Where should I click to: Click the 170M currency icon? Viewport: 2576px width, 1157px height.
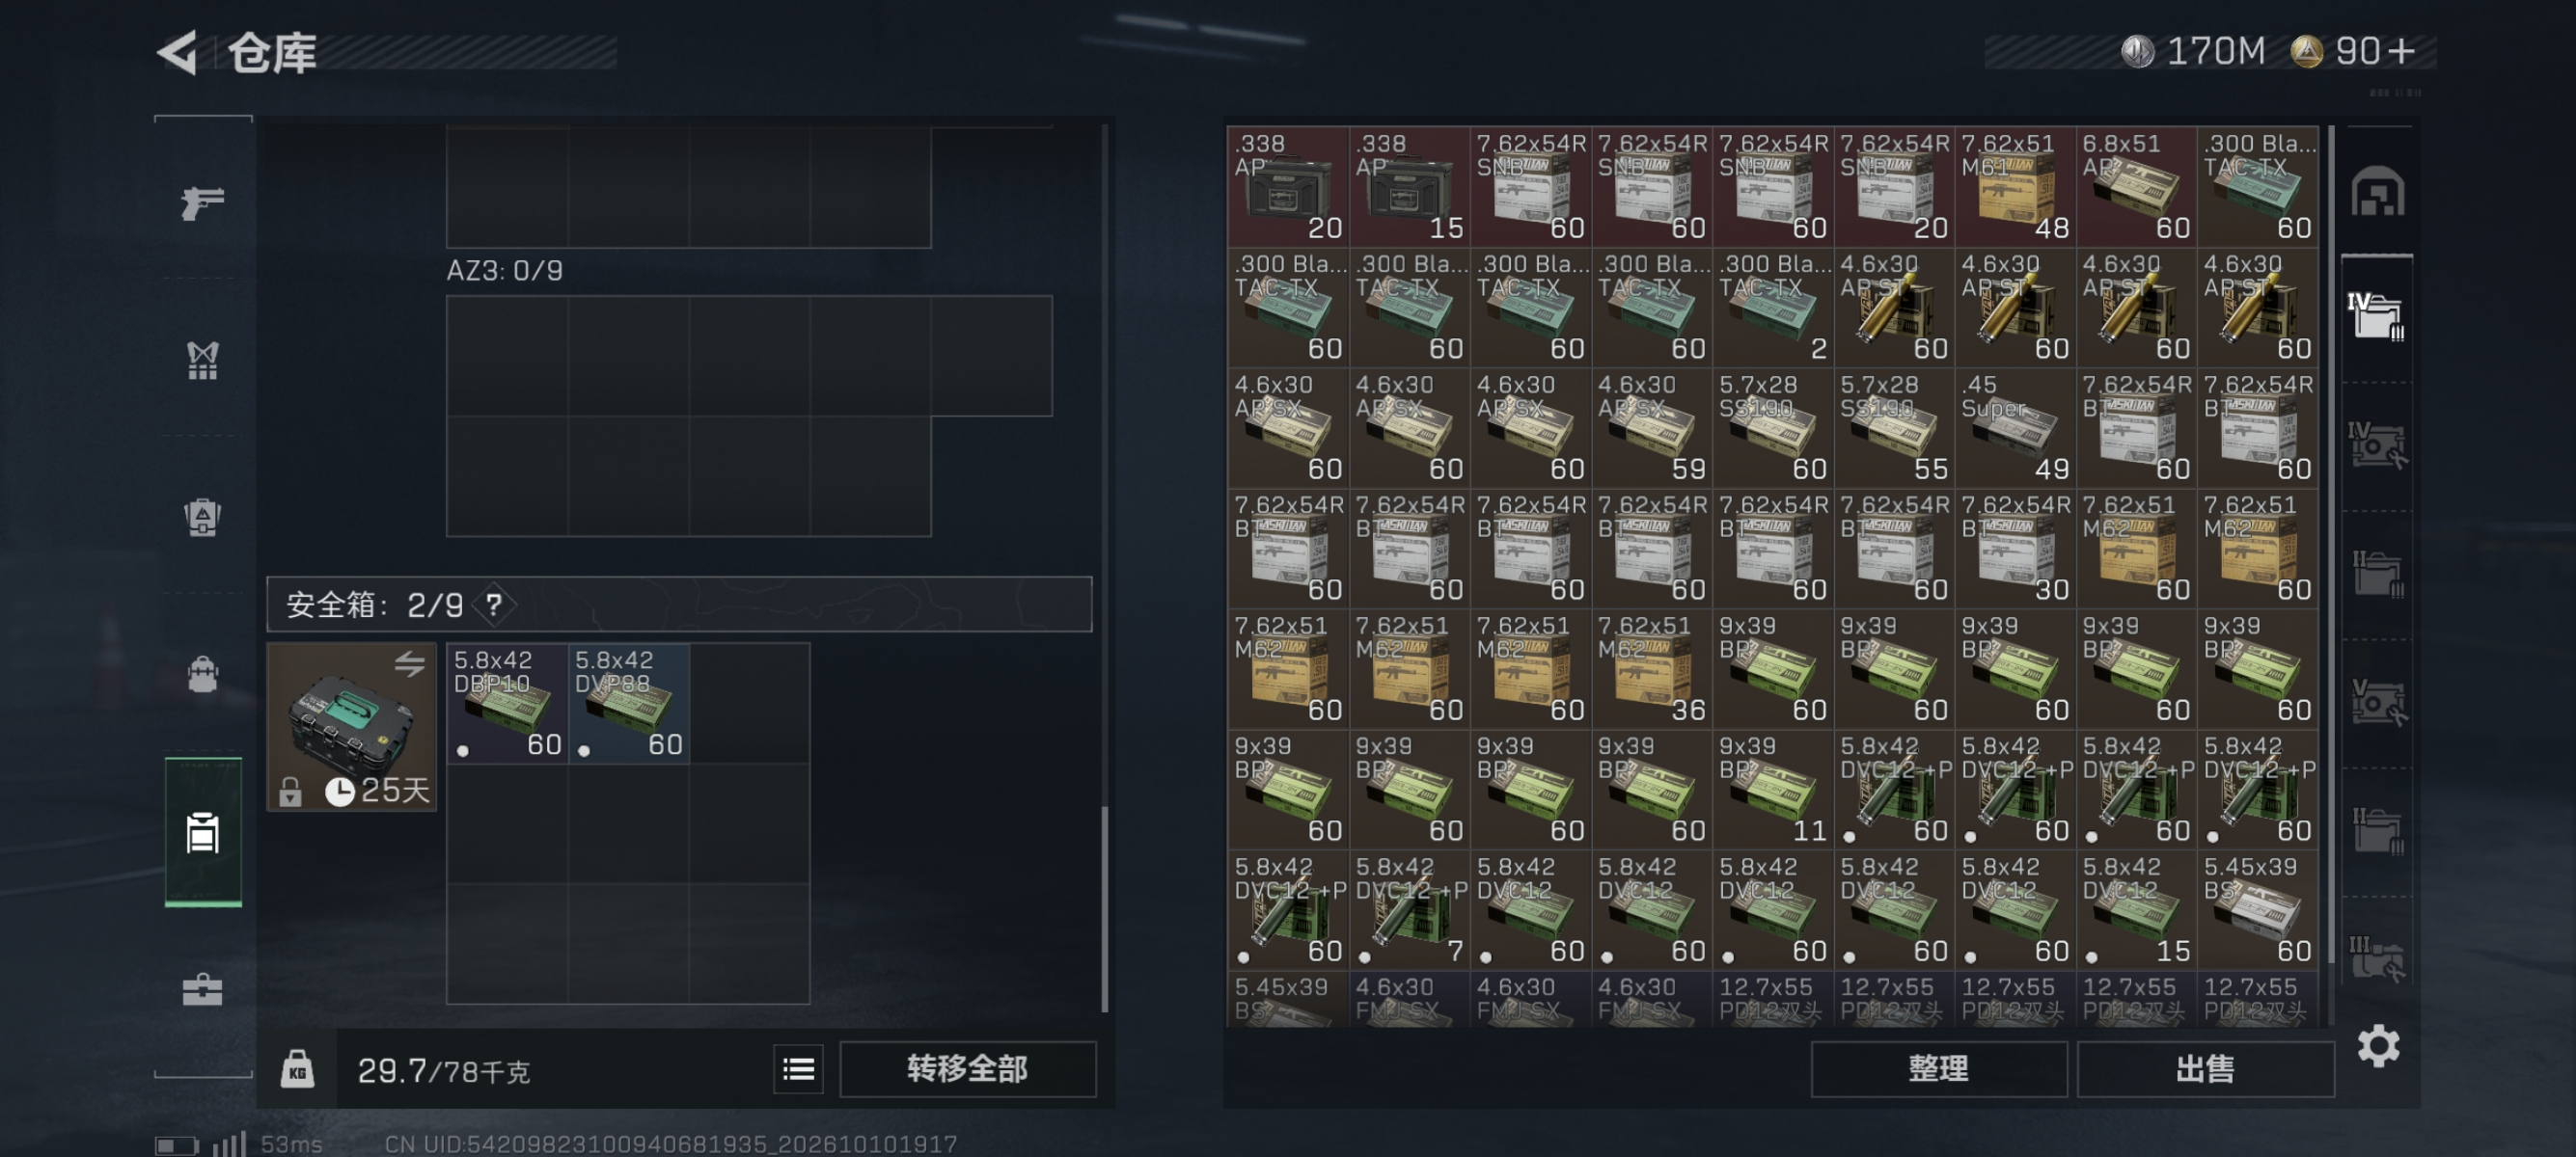[2137, 52]
